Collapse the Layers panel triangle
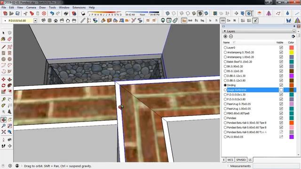The height and width of the screenshot is (169, 301). [225, 31]
